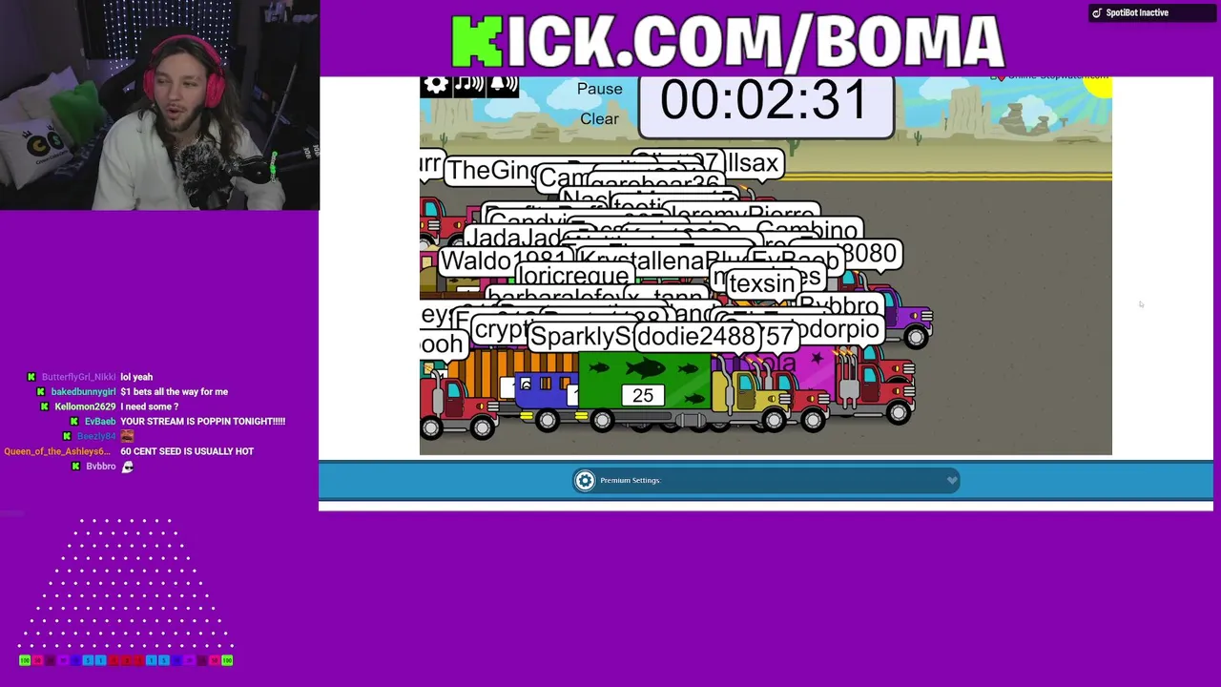The height and width of the screenshot is (687, 1221).
Task: Open Queen_of_the_Ashleys6 chat username
Action: [57, 451]
